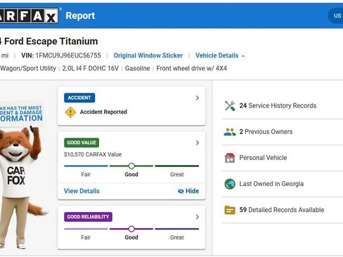
Task: Hide the CARFAX value card
Action: (x=188, y=191)
